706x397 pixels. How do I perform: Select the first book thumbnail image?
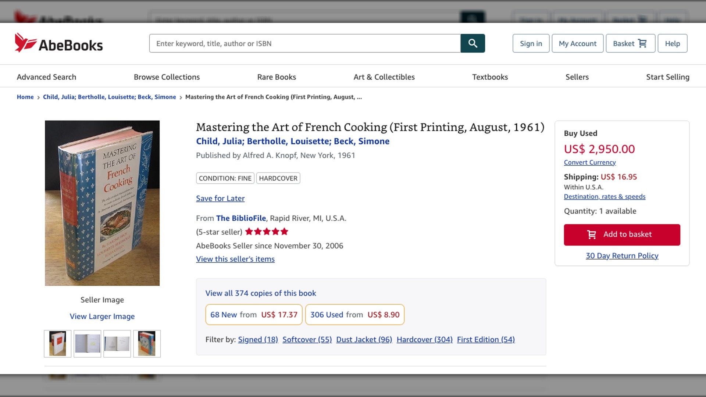(x=58, y=344)
